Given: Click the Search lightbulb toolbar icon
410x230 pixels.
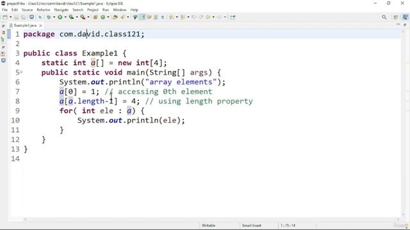Looking at the screenshot, I should [x=135, y=17].
